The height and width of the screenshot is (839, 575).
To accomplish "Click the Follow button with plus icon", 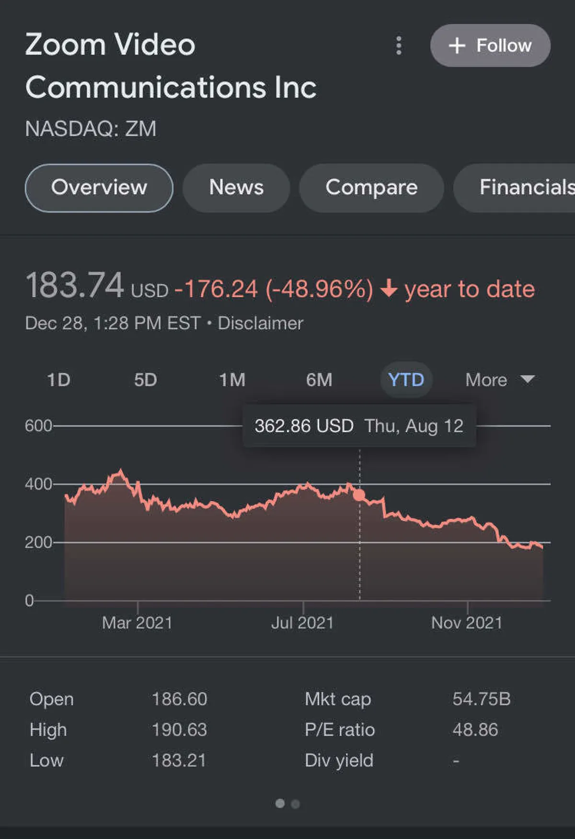I will 490,46.
